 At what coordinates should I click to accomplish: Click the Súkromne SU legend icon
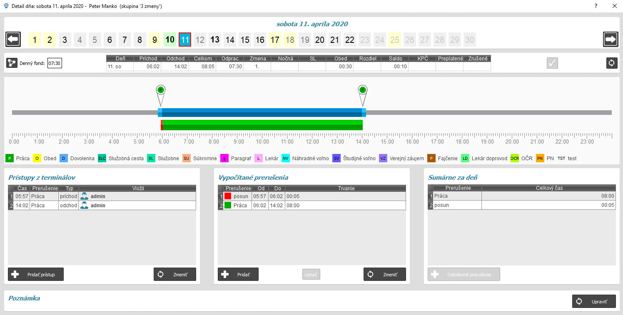click(x=186, y=158)
